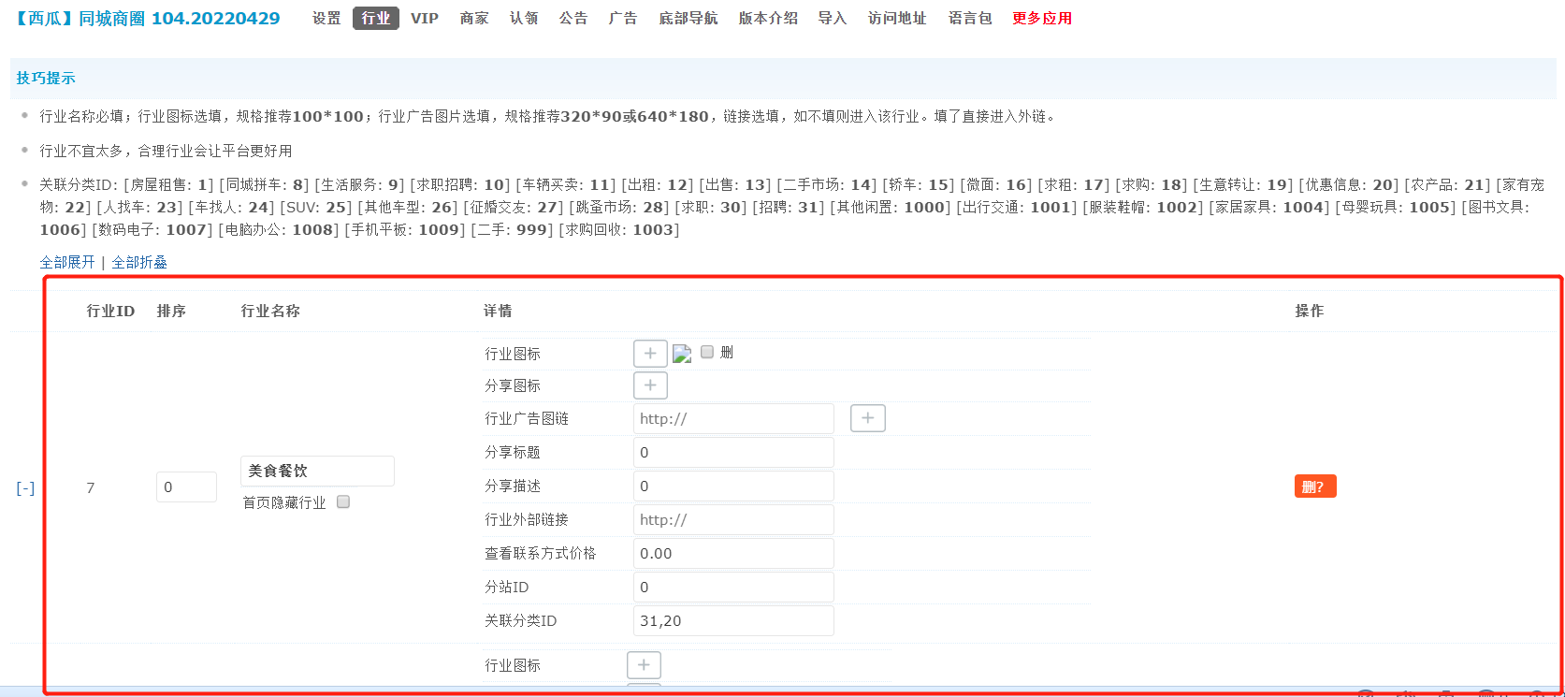Click the 技巧提示 heading
This screenshot has width=1565, height=697.
pos(46,78)
